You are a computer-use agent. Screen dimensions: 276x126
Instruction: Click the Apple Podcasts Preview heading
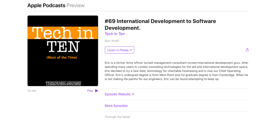56,5
